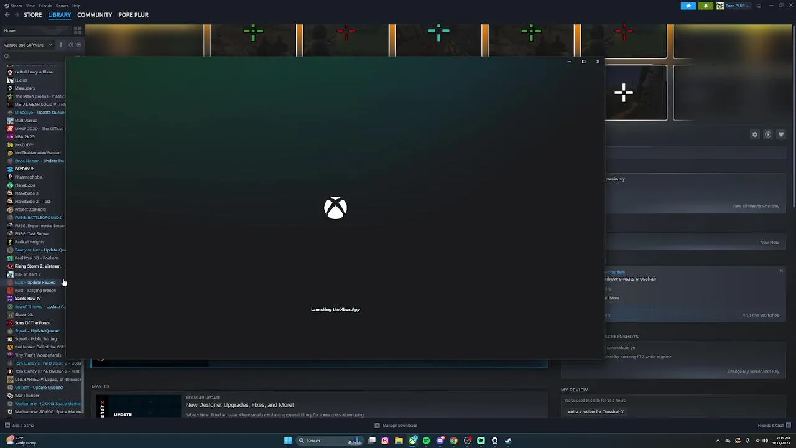Select Saints Row IV in library list
Screen dimensions: 796x448
[27, 299]
